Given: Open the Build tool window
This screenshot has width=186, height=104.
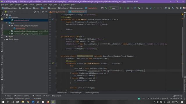Looking at the screenshot, I should (46, 96).
